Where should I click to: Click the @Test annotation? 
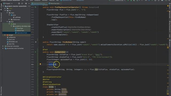click(x=45, y=50)
